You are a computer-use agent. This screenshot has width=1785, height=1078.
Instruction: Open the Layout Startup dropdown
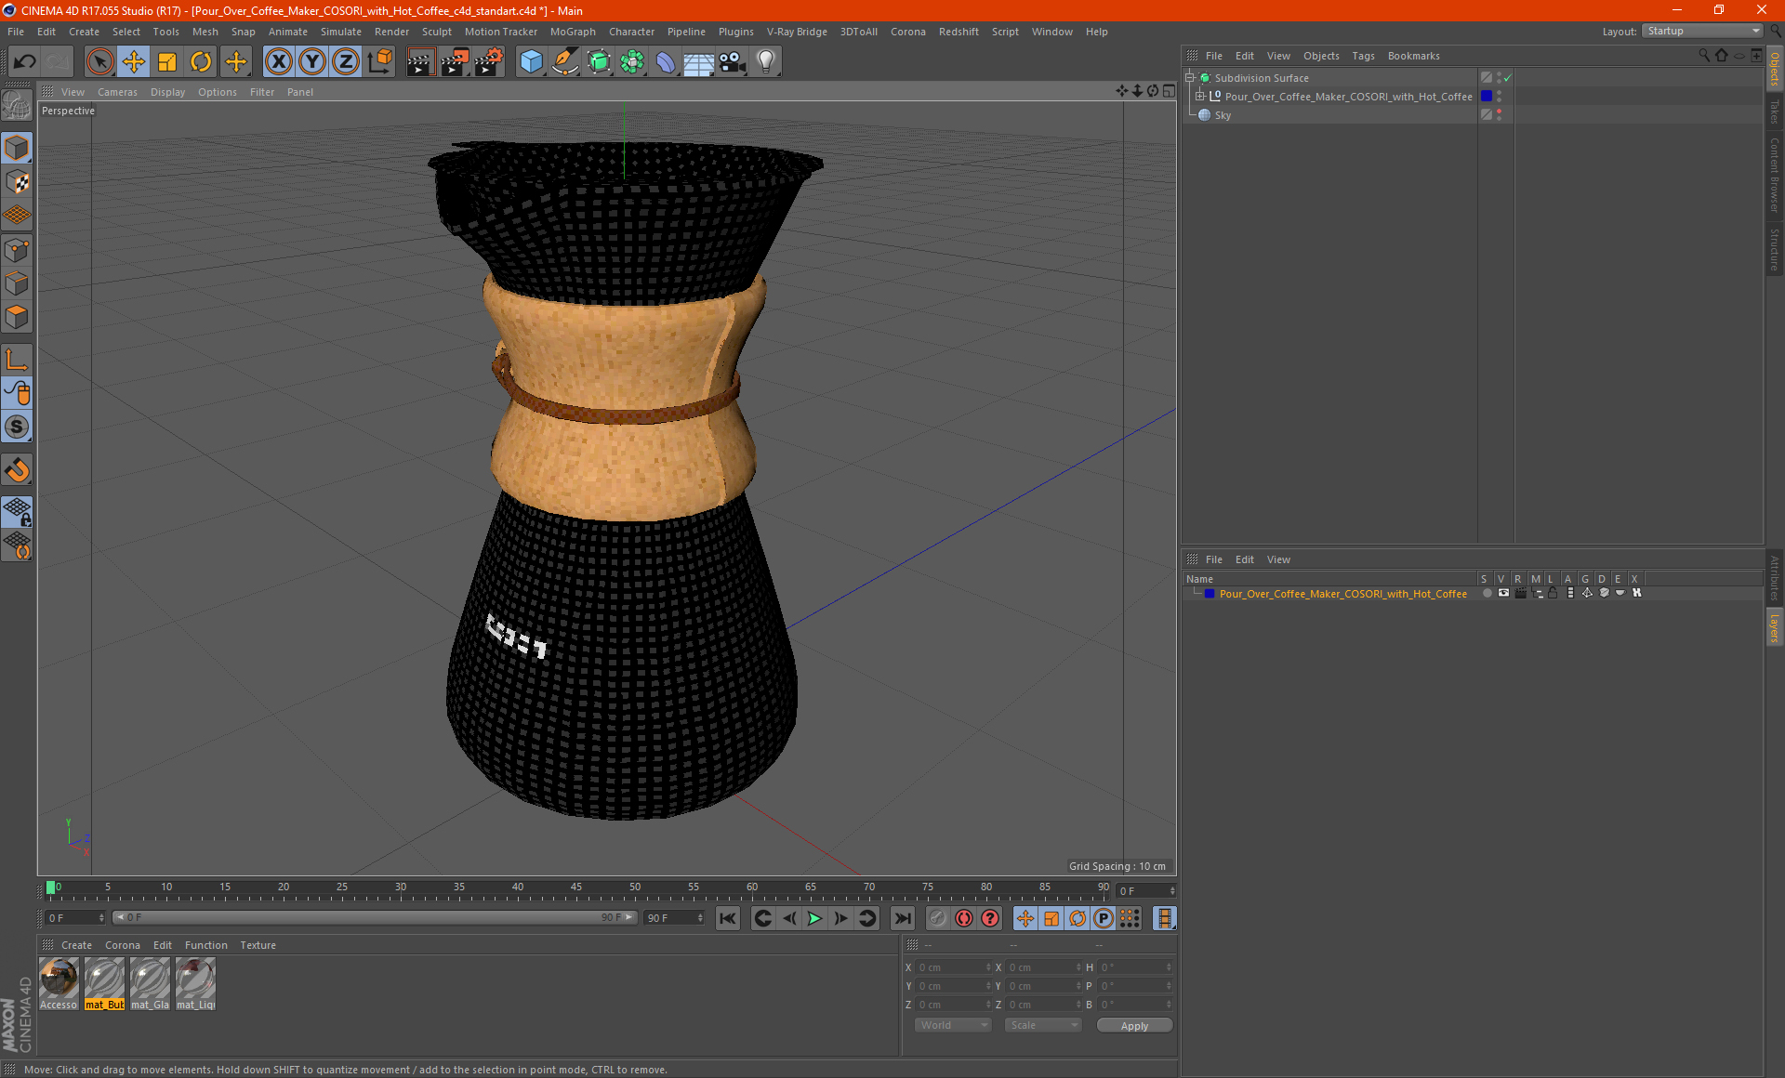tap(1703, 31)
